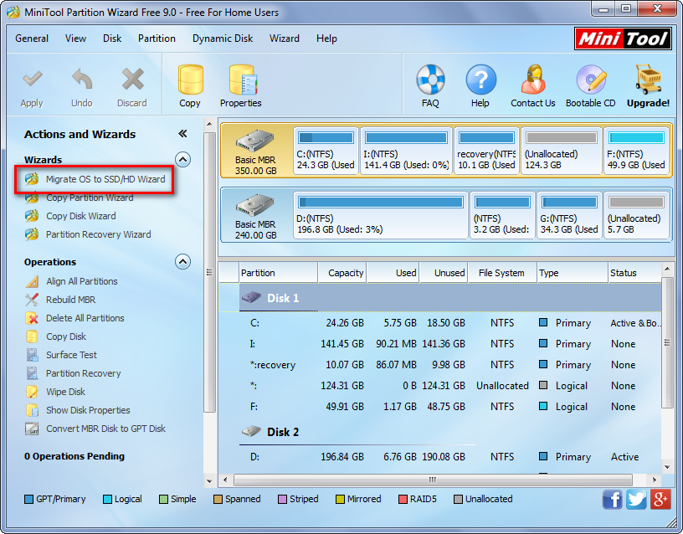Sort by the Status column header
The width and height of the screenshot is (683, 534).
634,273
